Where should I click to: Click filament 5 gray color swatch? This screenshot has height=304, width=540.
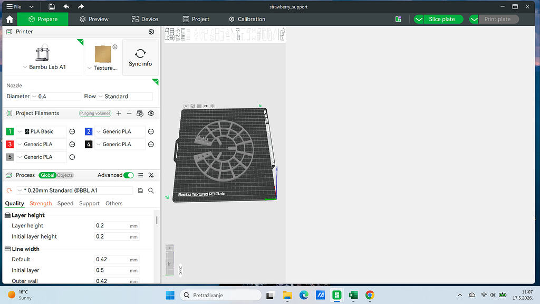pyautogui.click(x=10, y=157)
